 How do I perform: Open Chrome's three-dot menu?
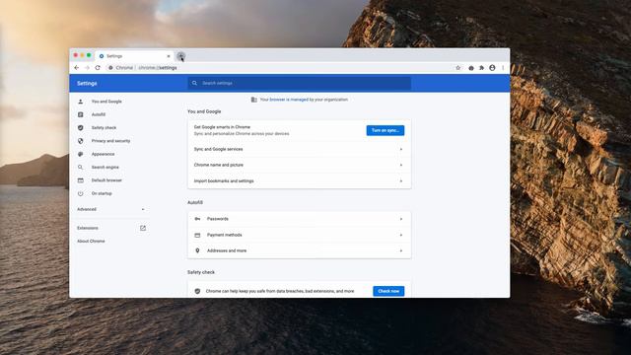[x=503, y=68]
